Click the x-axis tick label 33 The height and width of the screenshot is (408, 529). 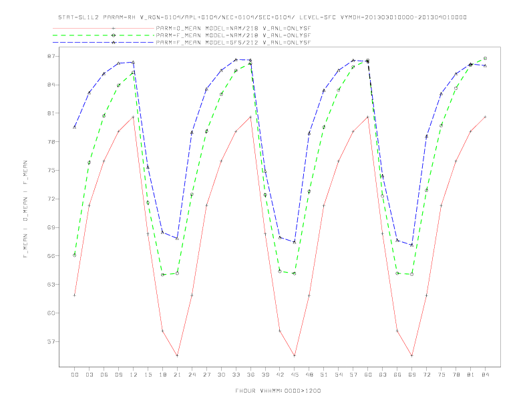[236, 375]
